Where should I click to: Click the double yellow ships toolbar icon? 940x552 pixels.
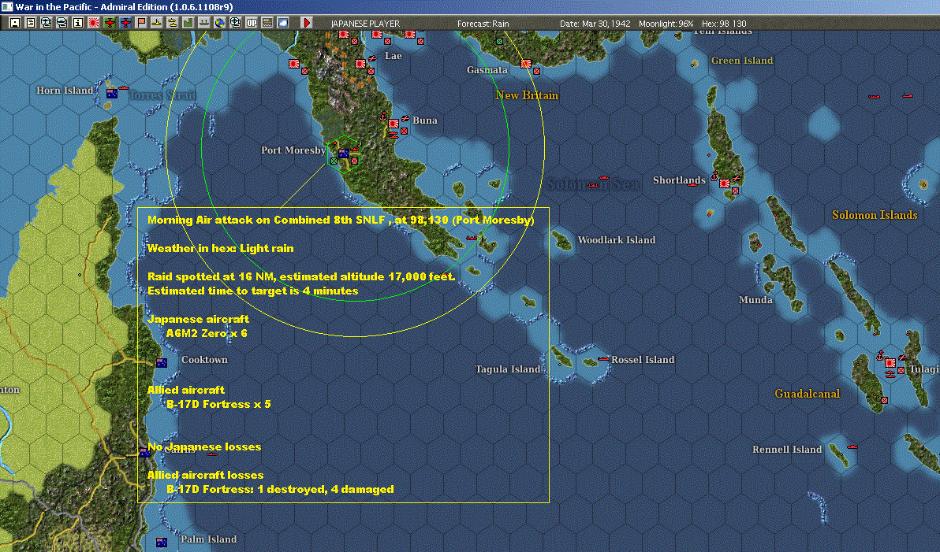point(172,23)
